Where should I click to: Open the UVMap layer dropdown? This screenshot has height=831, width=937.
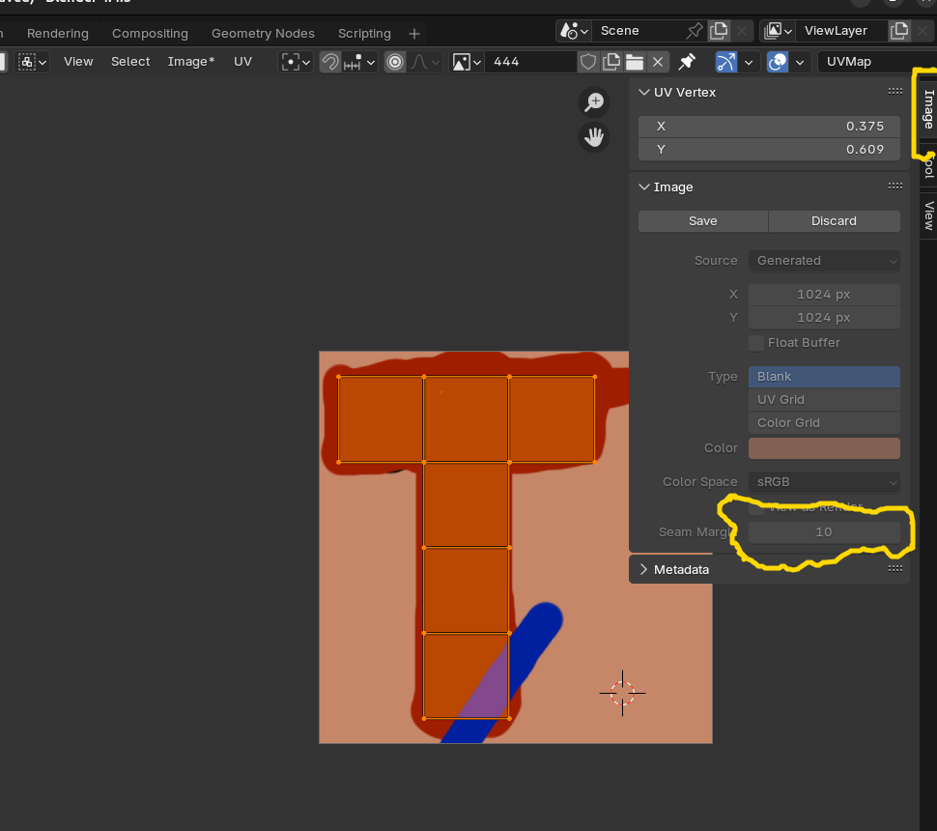point(877,62)
